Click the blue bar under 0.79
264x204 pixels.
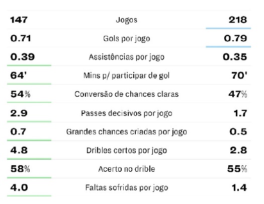point(228,46)
